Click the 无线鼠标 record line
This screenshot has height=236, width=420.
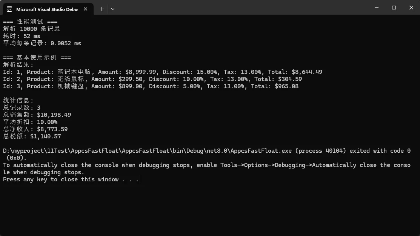click(x=152, y=79)
